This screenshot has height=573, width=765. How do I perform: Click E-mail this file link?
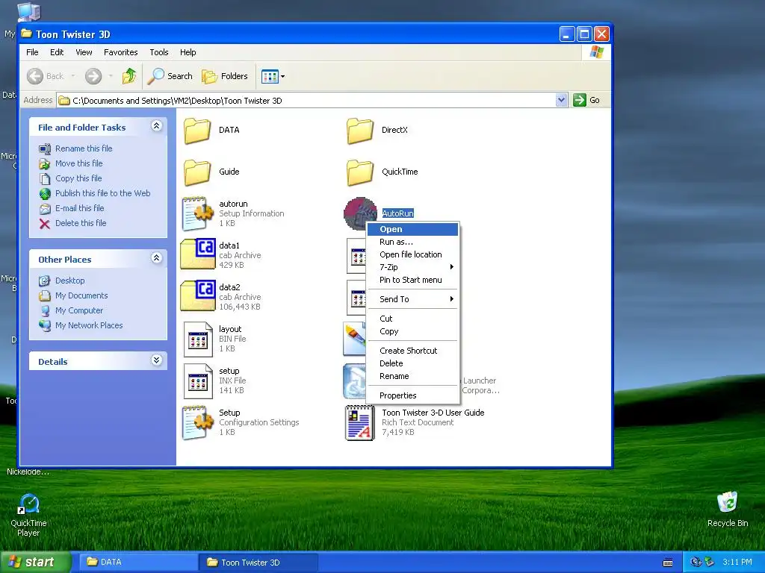pos(79,208)
